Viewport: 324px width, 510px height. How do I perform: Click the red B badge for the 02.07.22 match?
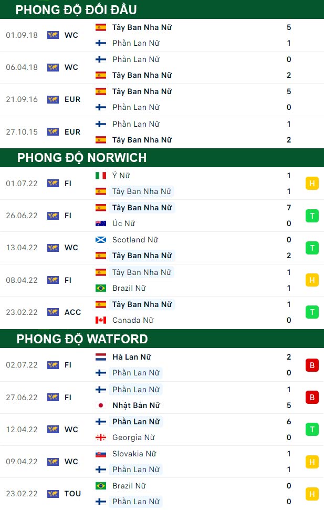(x=312, y=365)
